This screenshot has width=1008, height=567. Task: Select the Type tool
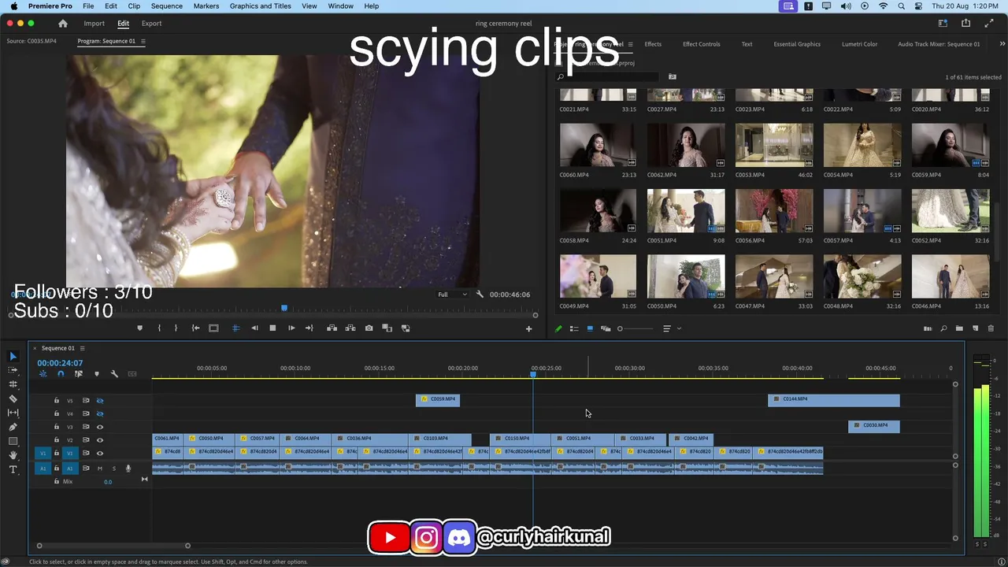(x=13, y=469)
